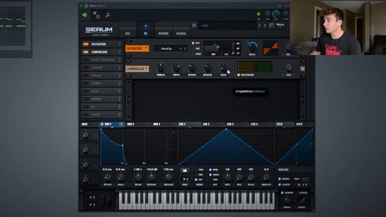Open plugin options gear icon in wrapper
The width and height of the screenshot is (386, 217).
(x=96, y=15)
